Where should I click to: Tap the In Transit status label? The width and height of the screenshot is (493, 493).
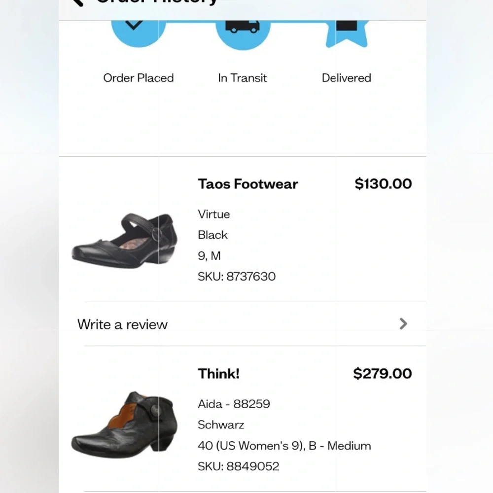tap(243, 78)
